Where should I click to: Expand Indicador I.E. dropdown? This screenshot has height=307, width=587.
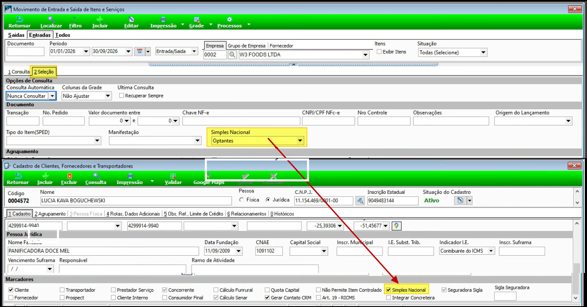tap(491, 251)
